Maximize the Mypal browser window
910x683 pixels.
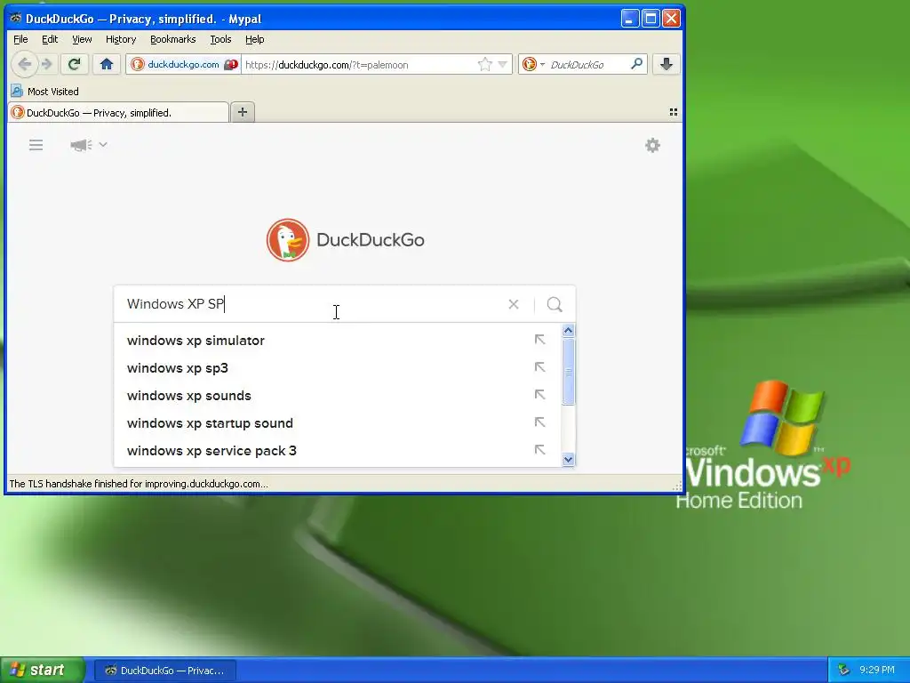(x=651, y=19)
